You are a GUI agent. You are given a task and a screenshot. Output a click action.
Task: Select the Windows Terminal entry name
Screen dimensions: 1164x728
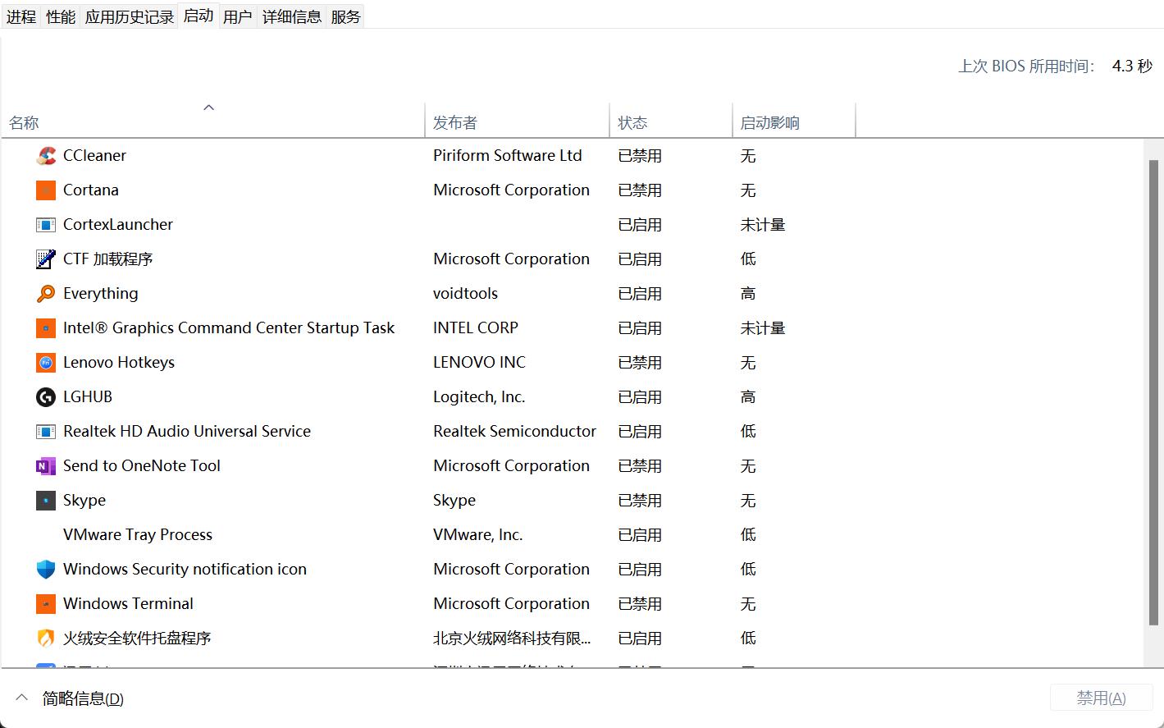click(128, 603)
